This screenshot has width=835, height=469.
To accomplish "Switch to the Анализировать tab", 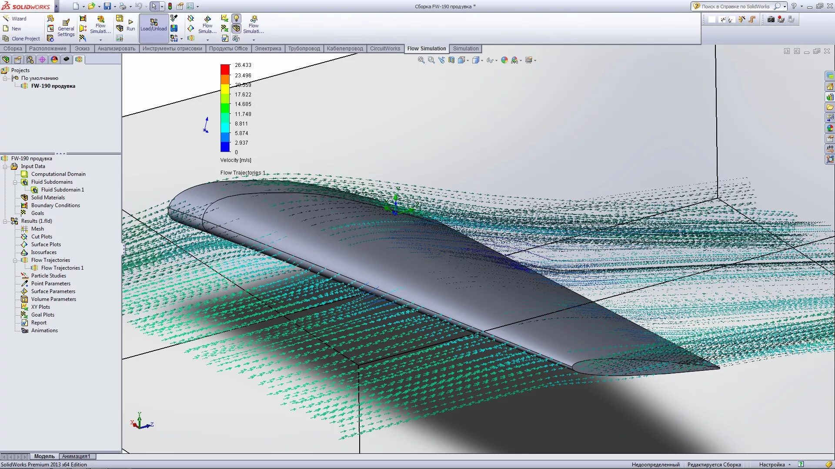I will (x=116, y=49).
